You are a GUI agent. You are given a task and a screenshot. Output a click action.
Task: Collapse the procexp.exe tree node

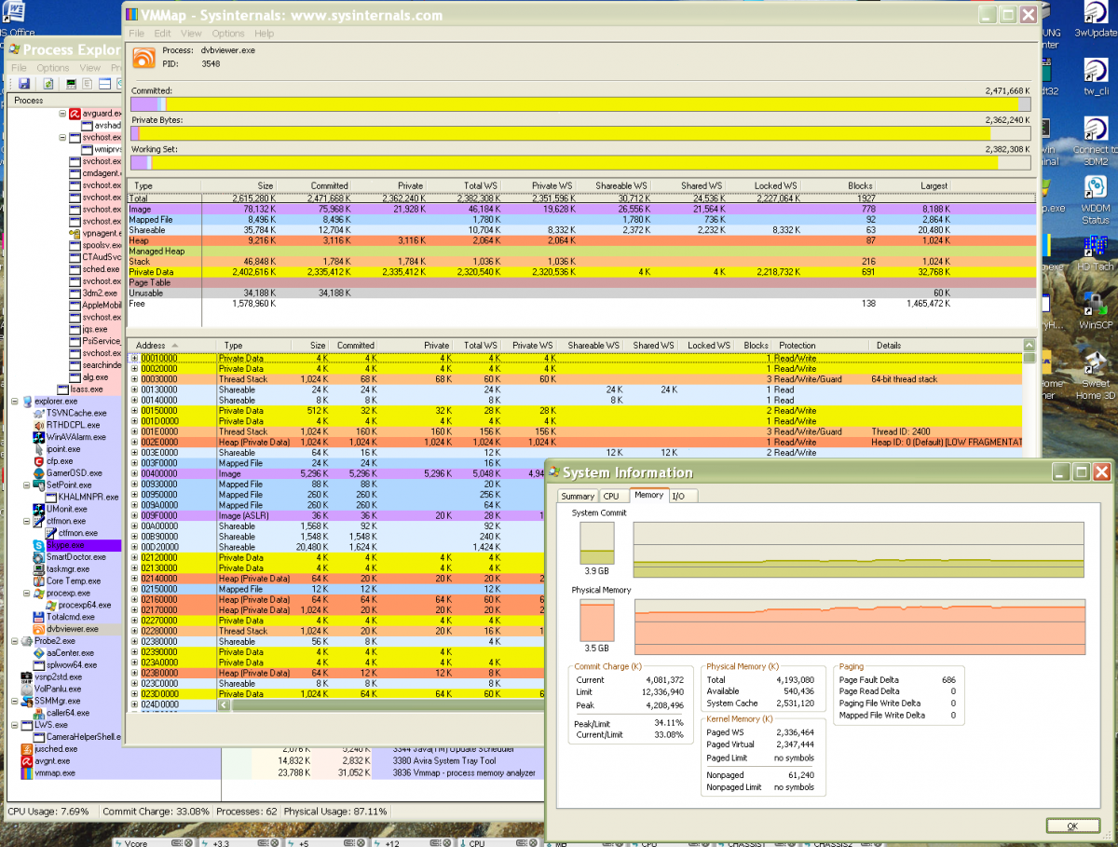27,594
